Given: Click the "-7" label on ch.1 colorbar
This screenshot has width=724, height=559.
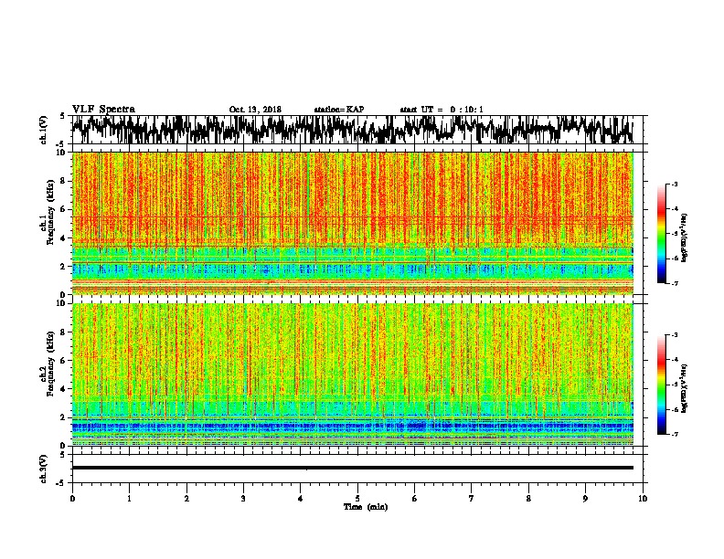Looking at the screenshot, I should 674,283.
